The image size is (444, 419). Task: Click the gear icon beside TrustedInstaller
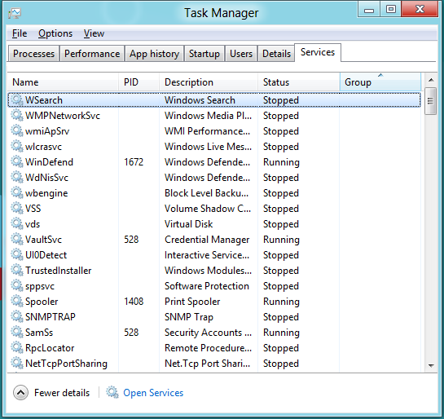coord(17,271)
